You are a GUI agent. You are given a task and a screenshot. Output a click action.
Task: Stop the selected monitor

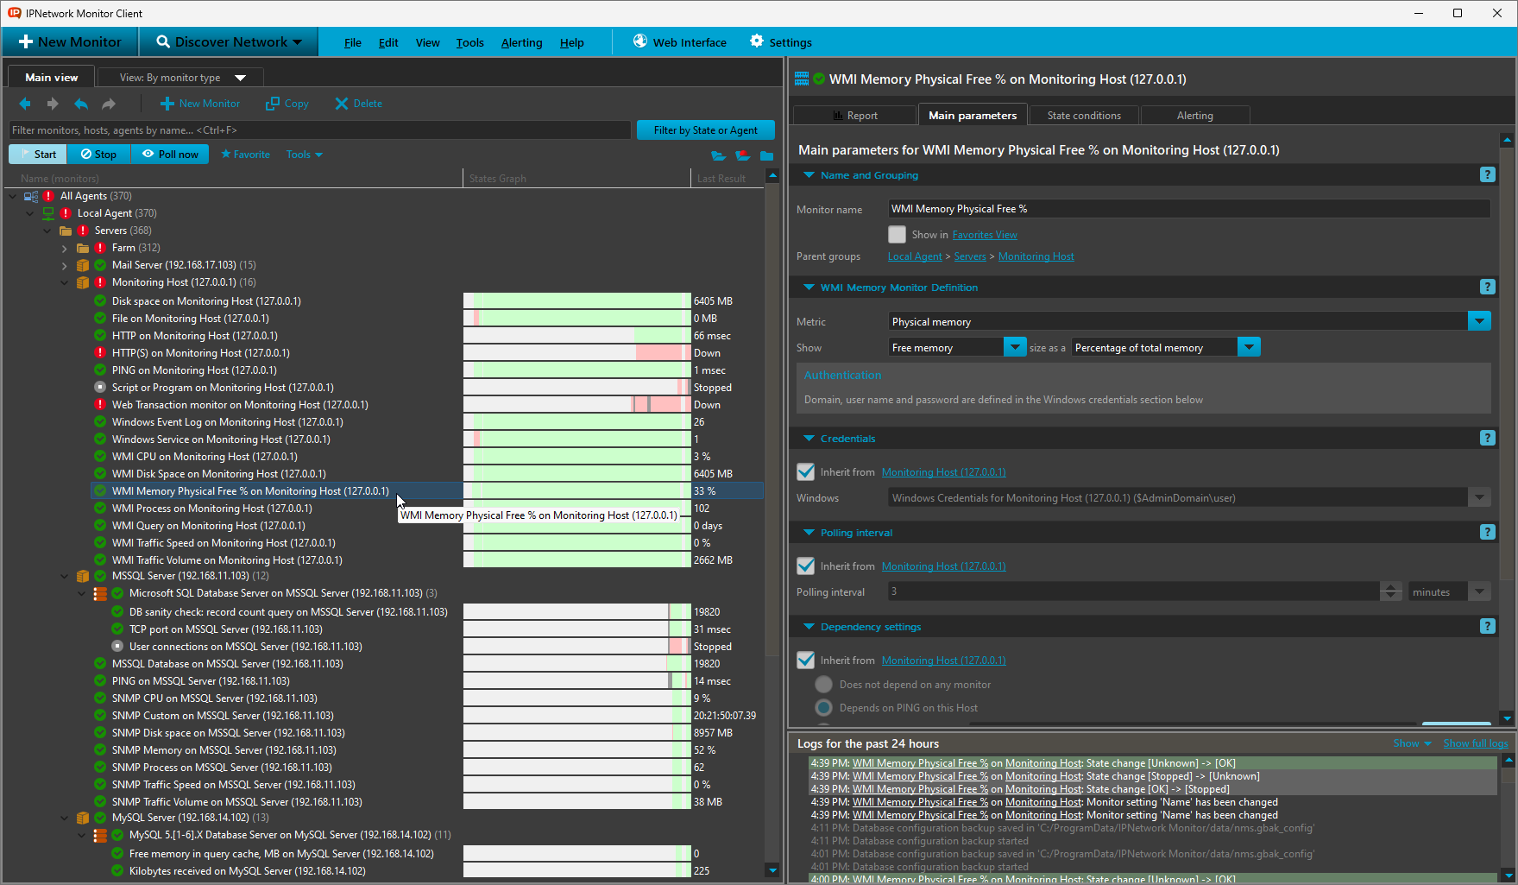tap(98, 155)
